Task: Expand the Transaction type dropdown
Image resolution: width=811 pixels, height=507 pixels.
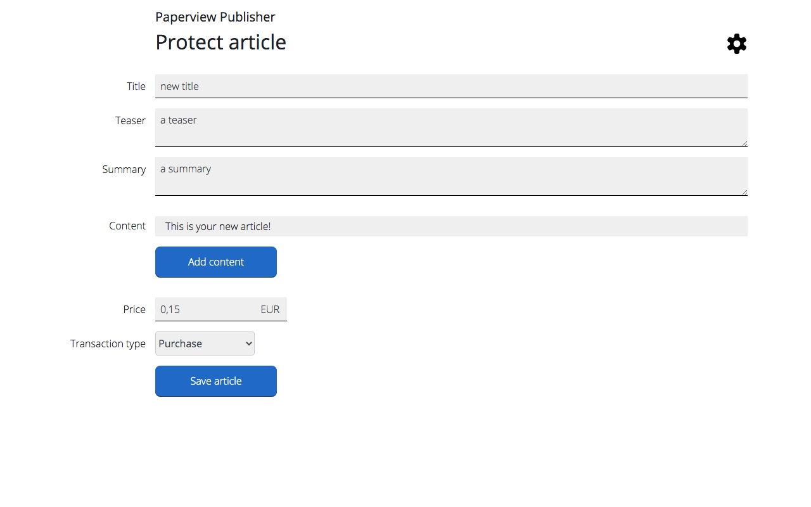Action: coord(205,343)
